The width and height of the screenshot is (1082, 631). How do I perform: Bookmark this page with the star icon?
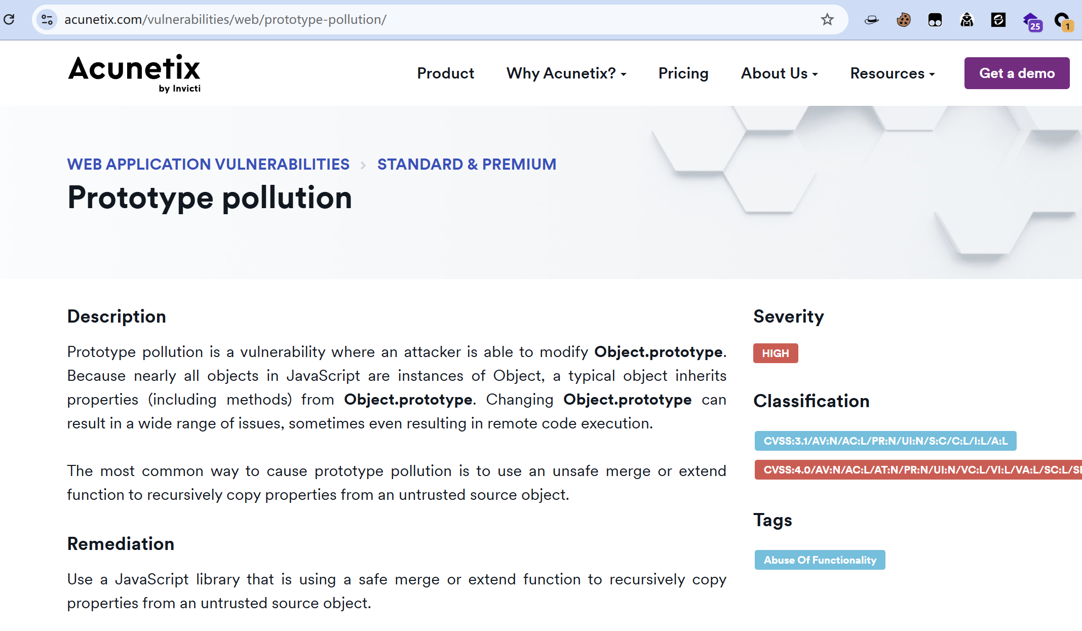click(827, 20)
